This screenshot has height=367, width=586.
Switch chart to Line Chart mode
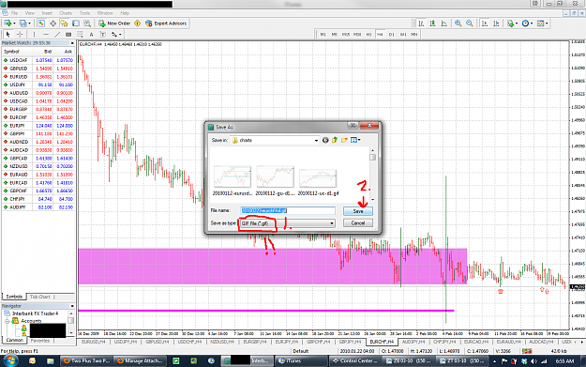coord(444,23)
